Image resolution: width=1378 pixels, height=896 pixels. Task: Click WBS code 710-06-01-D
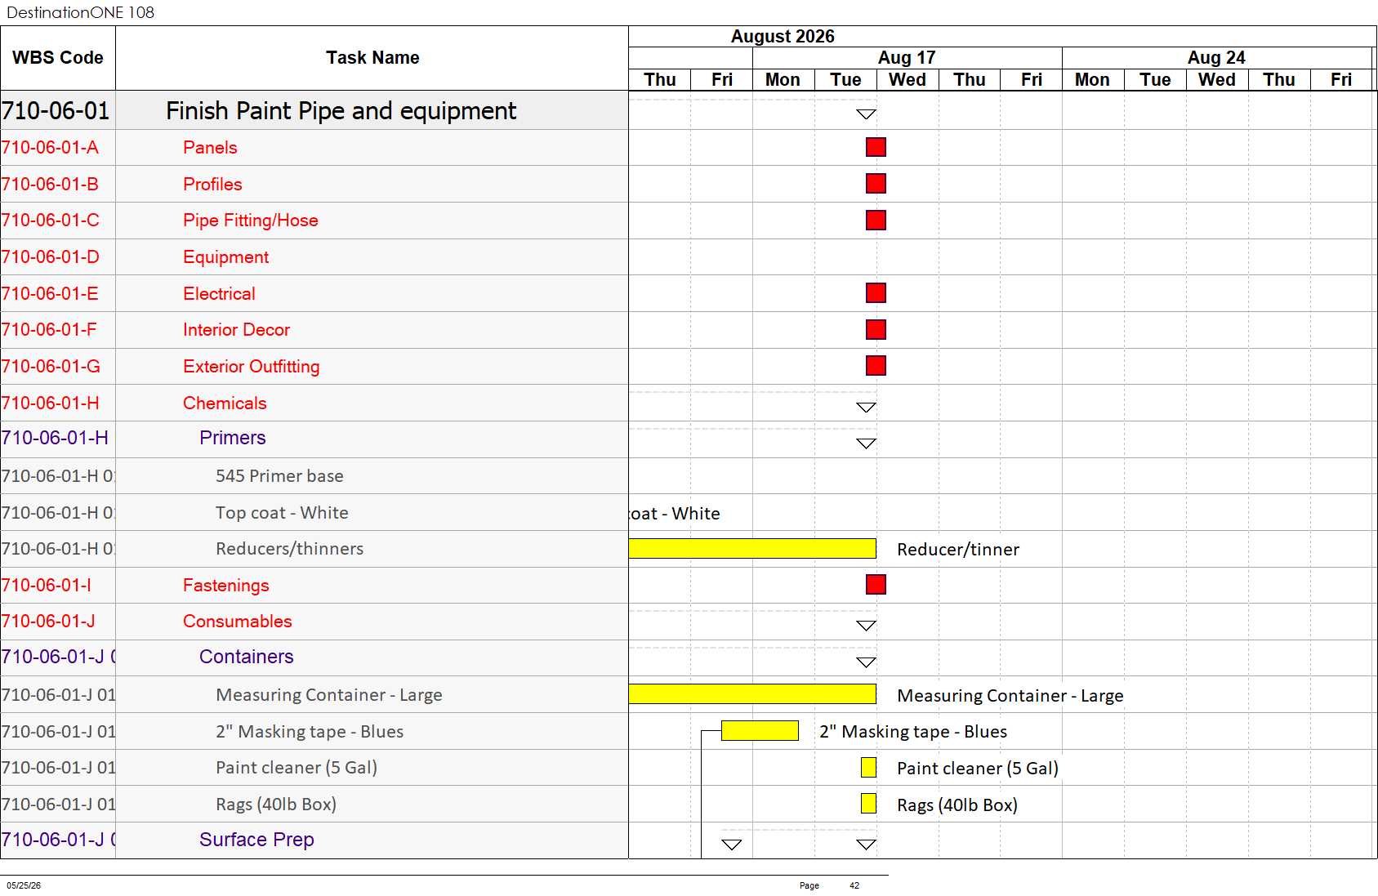50,257
